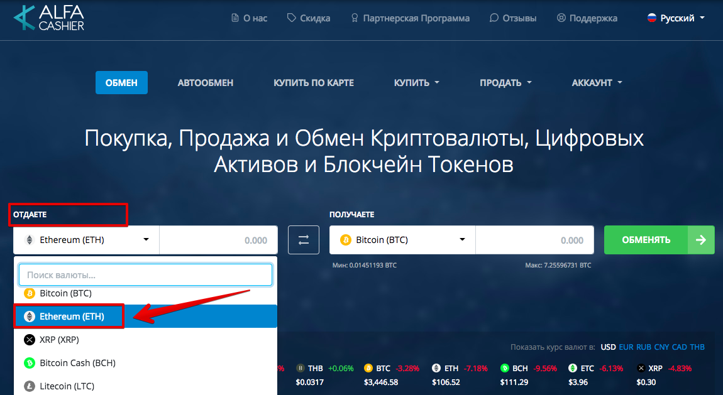The height and width of the screenshot is (395, 723).
Task: Click the XRP icon in dropdown list
Action: 30,340
